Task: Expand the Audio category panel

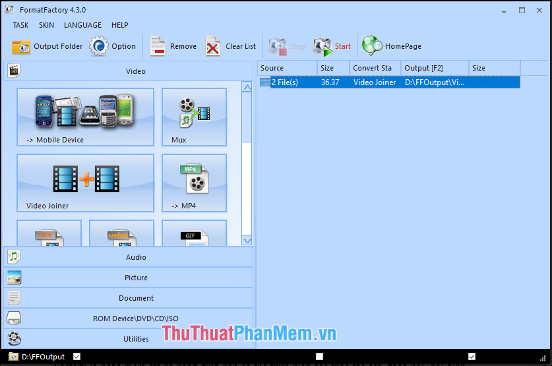Action: [129, 257]
